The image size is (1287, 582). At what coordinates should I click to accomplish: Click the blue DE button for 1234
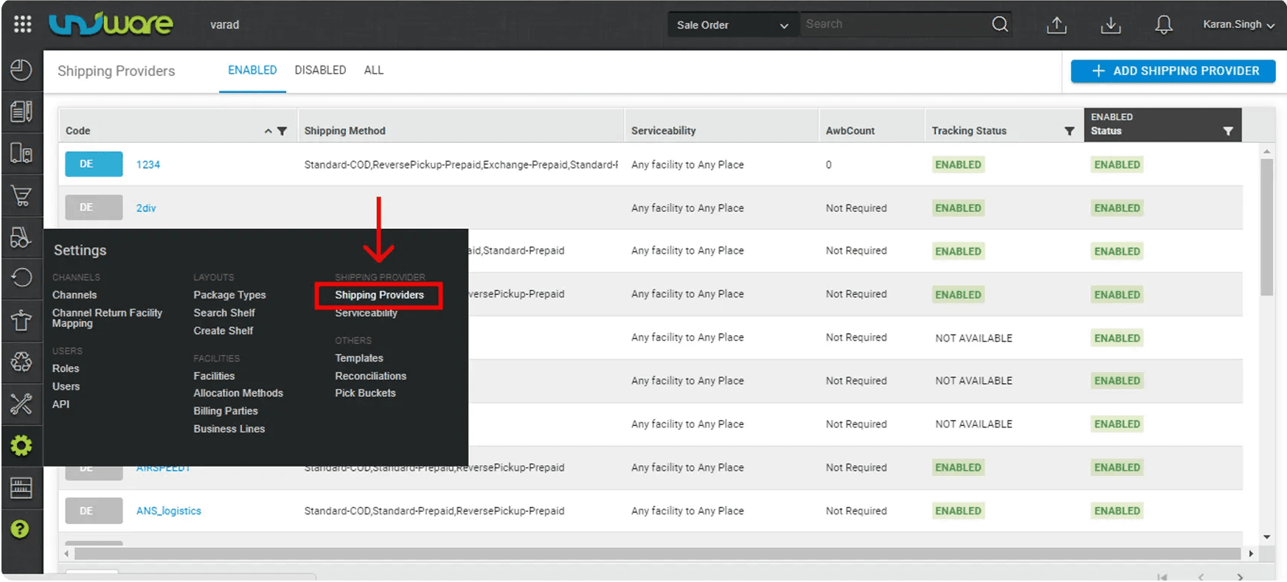94,164
